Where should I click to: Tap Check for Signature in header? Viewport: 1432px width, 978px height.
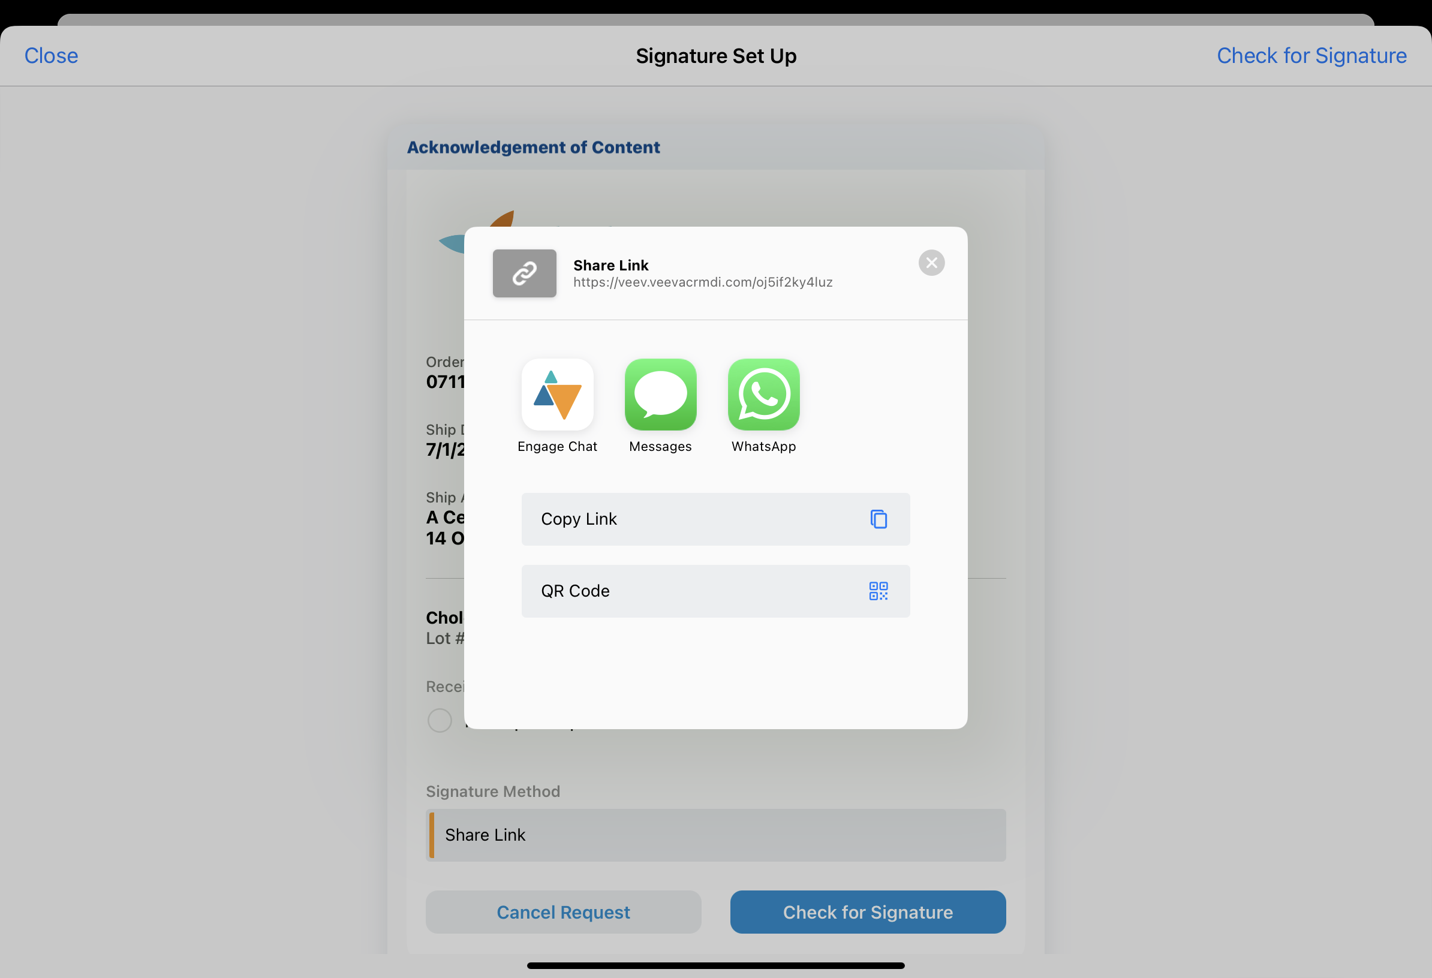[1311, 55]
